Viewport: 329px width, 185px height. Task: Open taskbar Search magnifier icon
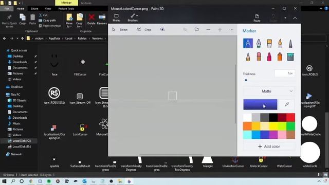(13, 181)
